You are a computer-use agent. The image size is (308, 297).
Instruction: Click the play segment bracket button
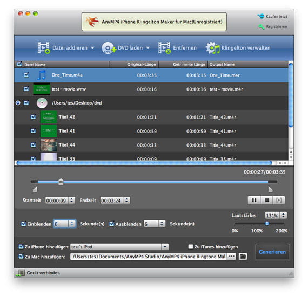(279, 200)
